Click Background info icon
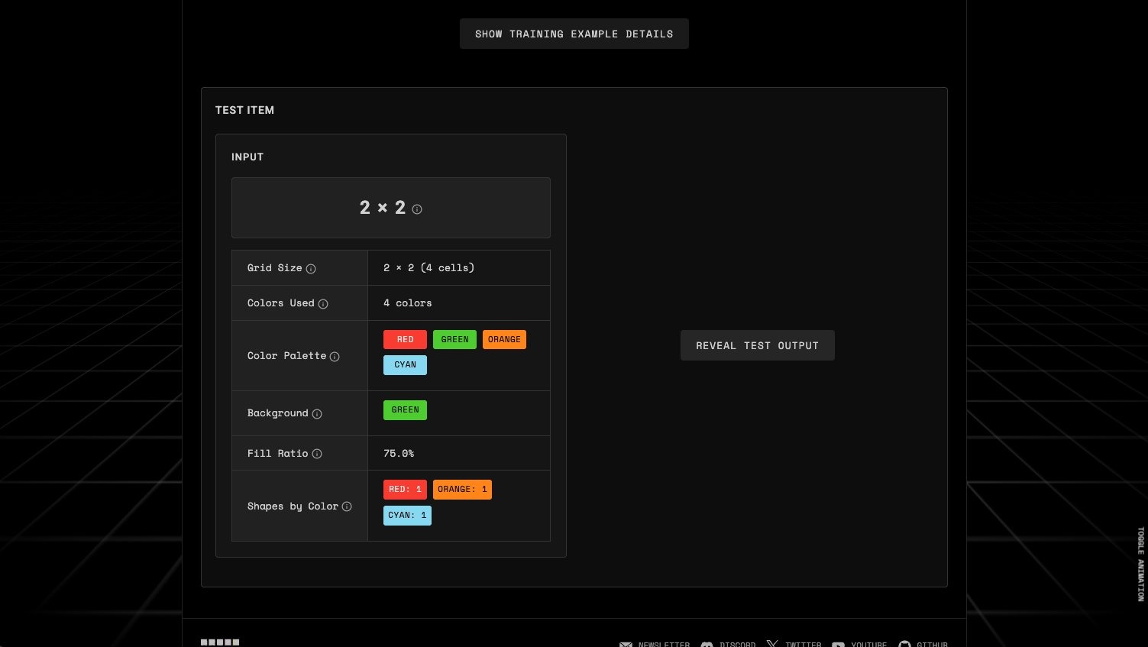 click(317, 414)
